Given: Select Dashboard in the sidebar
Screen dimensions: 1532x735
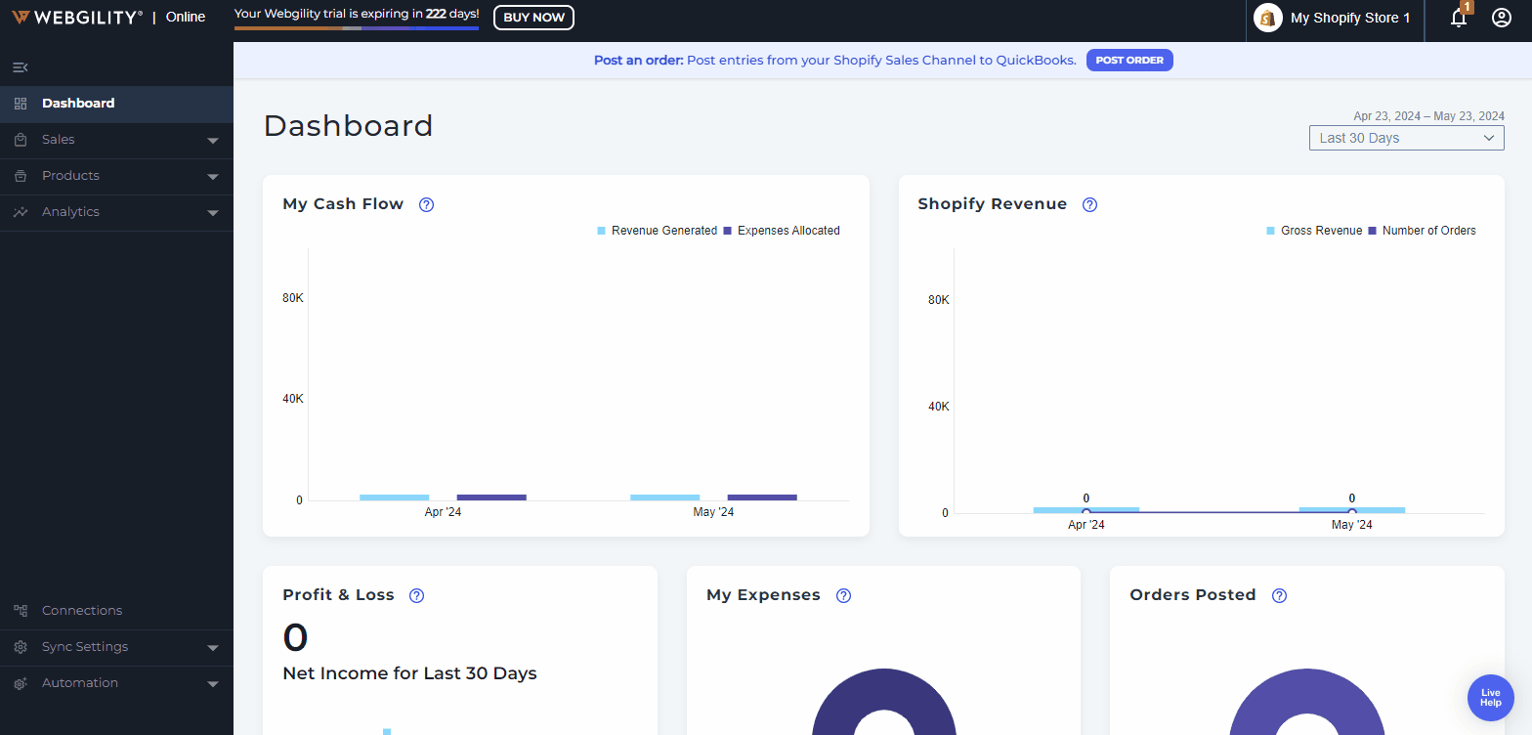Looking at the screenshot, I should coord(78,104).
